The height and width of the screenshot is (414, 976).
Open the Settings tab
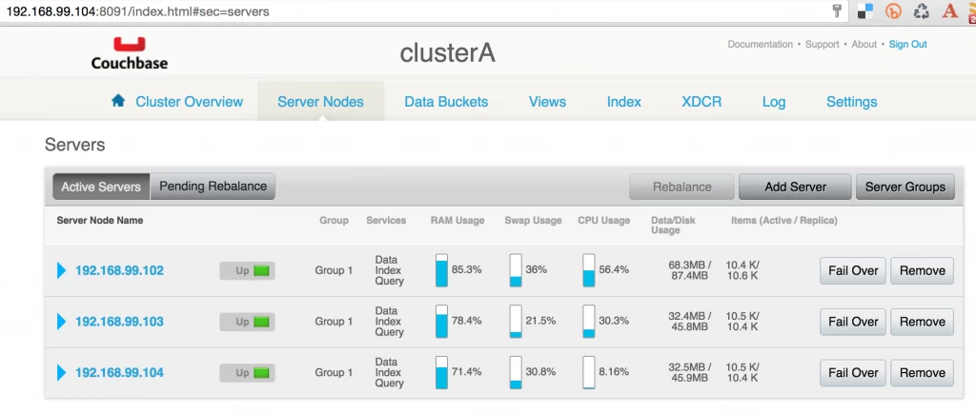pos(851,101)
